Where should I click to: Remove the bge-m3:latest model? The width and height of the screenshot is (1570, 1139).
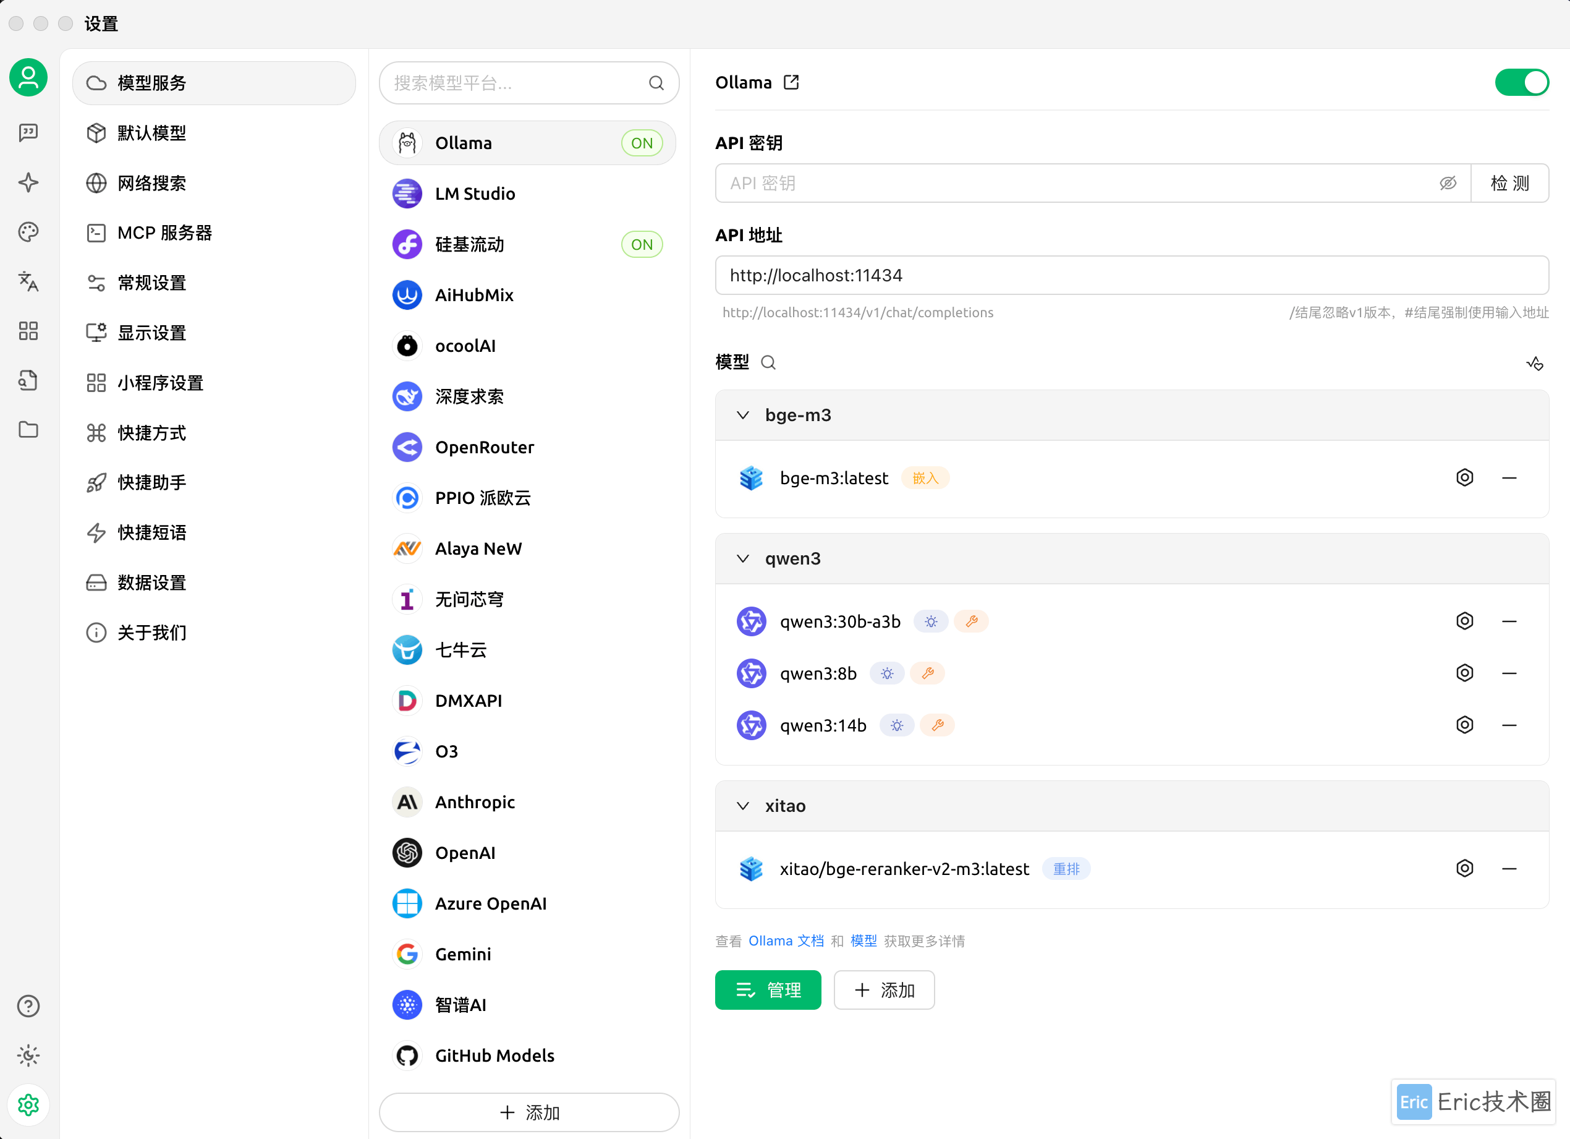(1510, 478)
